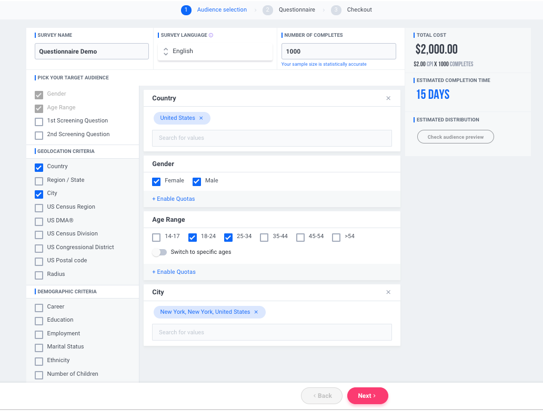Edit the Survey Name field

[92, 51]
